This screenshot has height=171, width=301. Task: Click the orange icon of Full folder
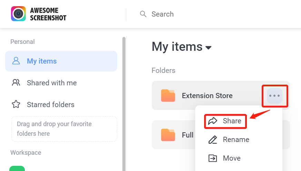[168, 135]
